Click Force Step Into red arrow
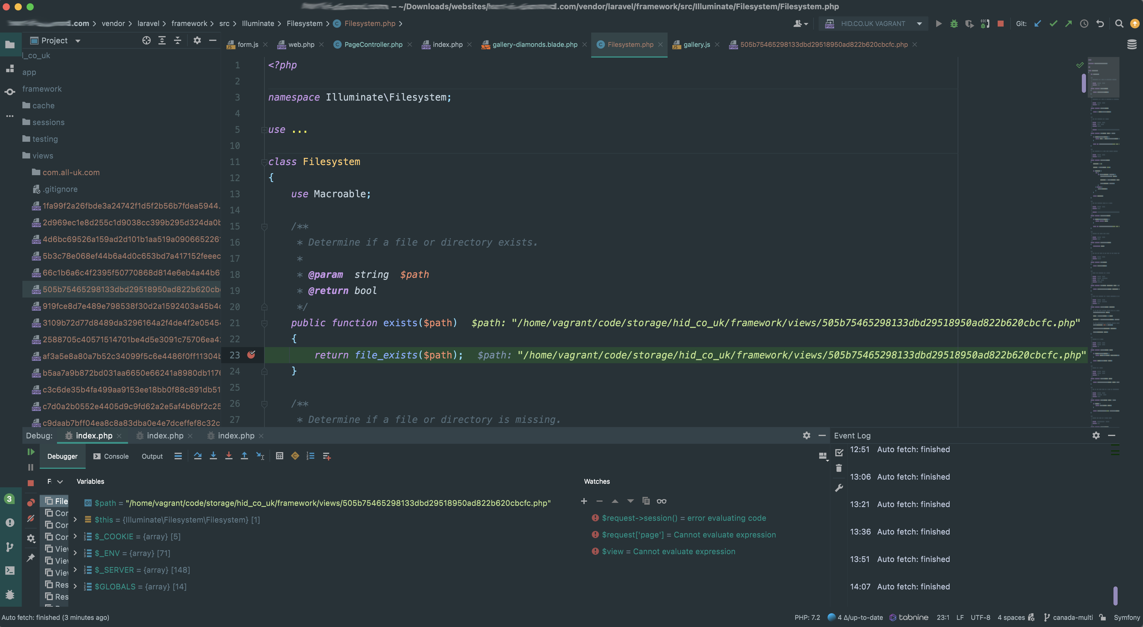This screenshot has height=627, width=1143. tap(229, 456)
